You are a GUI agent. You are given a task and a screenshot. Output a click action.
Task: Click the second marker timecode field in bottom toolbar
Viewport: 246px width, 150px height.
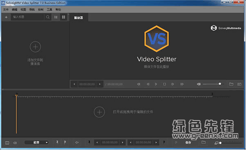pos(143,143)
